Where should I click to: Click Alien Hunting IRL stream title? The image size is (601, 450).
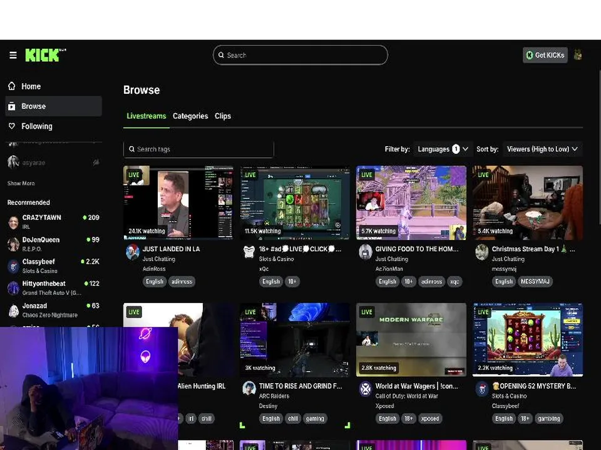(202, 386)
